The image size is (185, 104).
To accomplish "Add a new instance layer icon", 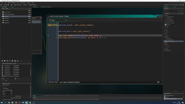I will [5, 61].
